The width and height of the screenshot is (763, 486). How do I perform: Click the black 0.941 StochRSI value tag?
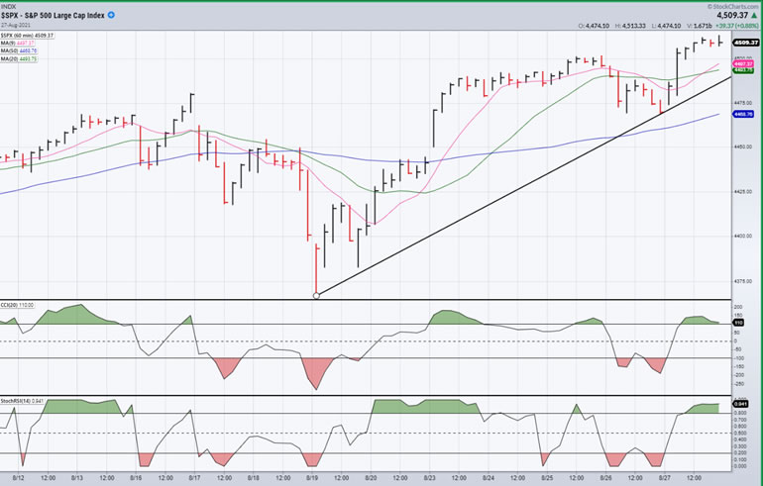pyautogui.click(x=740, y=405)
